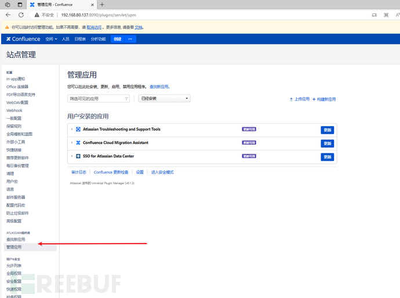
Task: Select 全局模板和蓝图 in the sidebar
Action: (x=19, y=134)
